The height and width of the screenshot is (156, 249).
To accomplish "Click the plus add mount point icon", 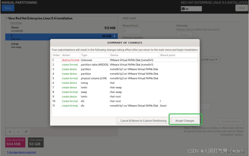I will [x=10, y=132].
